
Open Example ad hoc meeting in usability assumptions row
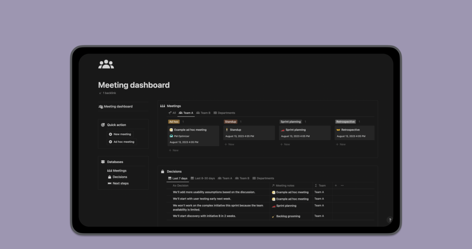290,193
